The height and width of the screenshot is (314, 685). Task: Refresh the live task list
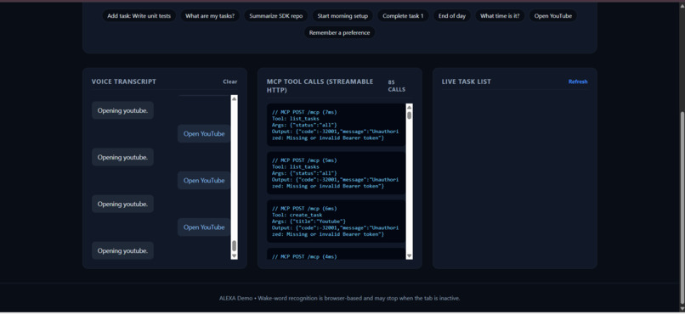click(578, 81)
